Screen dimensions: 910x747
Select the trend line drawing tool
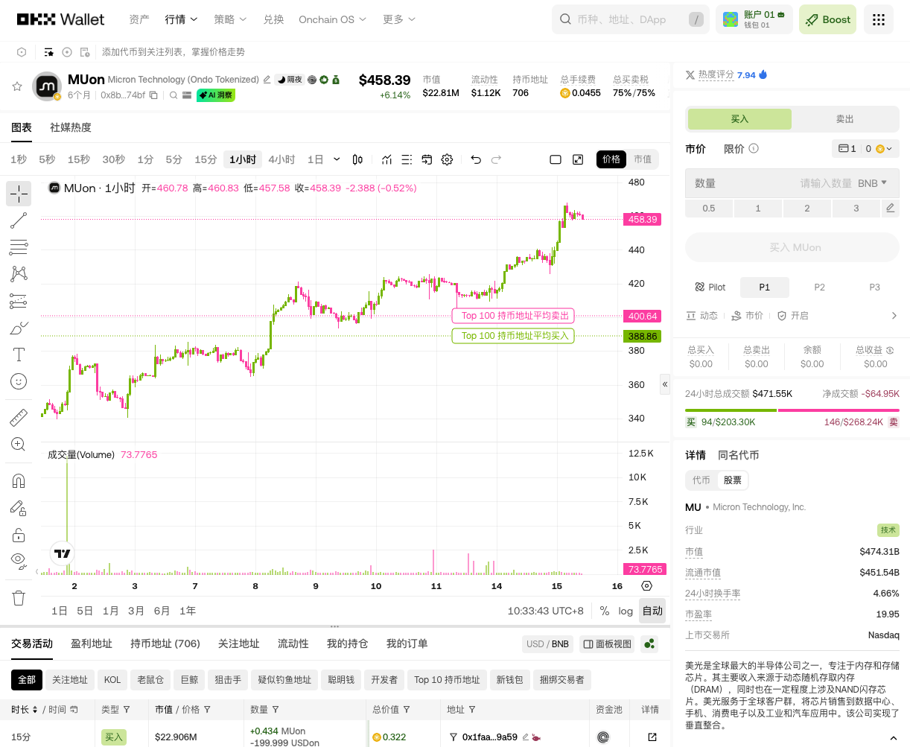pos(19,220)
